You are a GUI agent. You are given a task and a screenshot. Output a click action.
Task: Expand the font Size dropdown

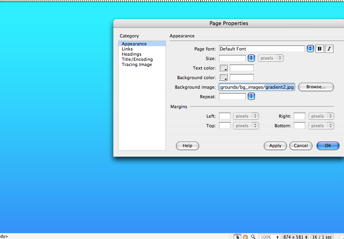251,58
